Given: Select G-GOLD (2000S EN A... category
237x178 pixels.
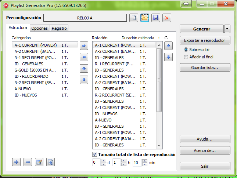Looking at the screenshot, I should point(45,70).
